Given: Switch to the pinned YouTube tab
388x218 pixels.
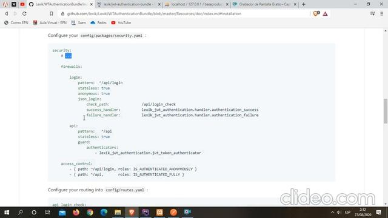Looking at the screenshot, I should (22, 4).
